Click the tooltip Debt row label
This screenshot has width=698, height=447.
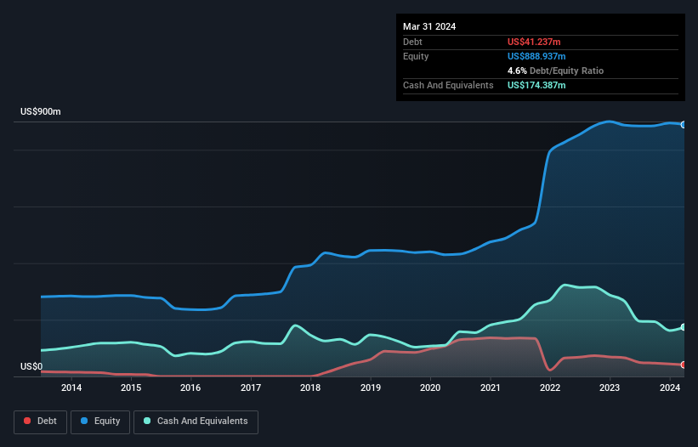coord(412,42)
